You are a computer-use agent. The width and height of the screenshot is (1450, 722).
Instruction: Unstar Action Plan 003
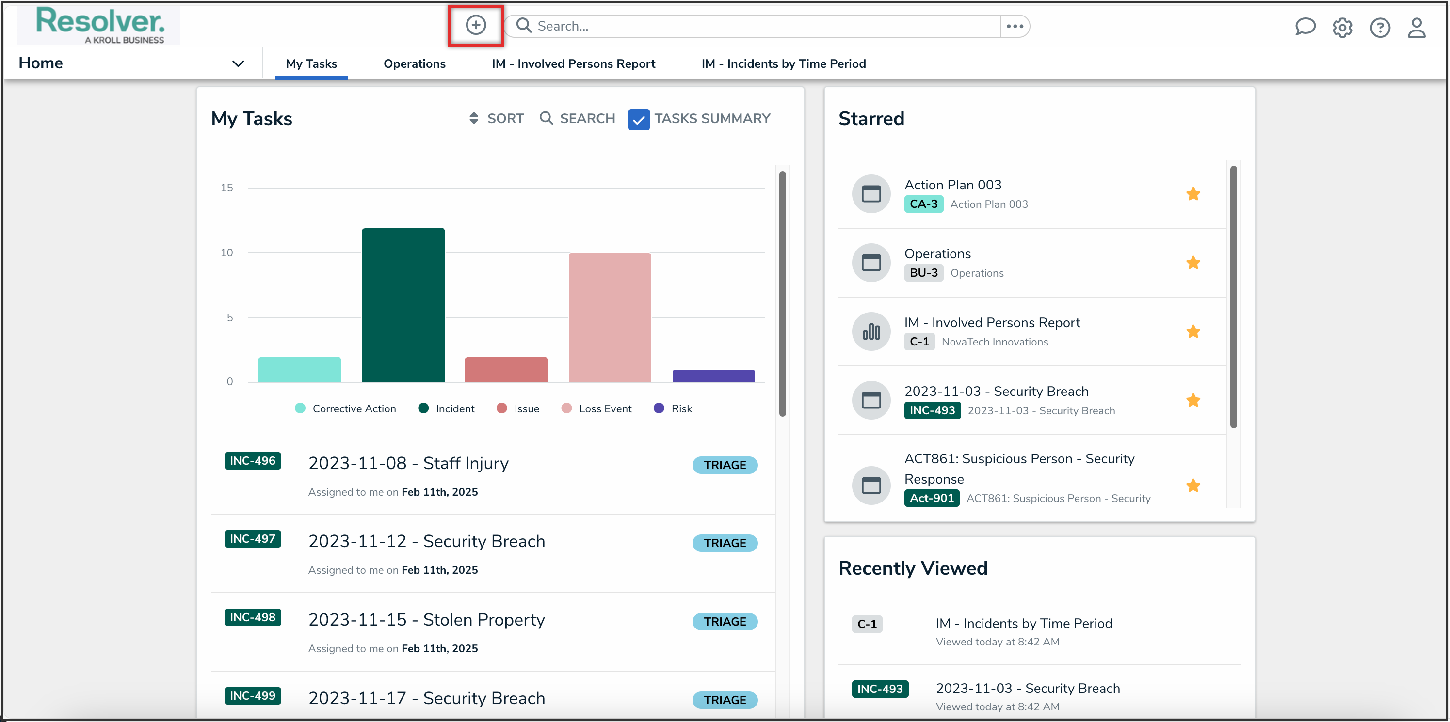[x=1193, y=194]
